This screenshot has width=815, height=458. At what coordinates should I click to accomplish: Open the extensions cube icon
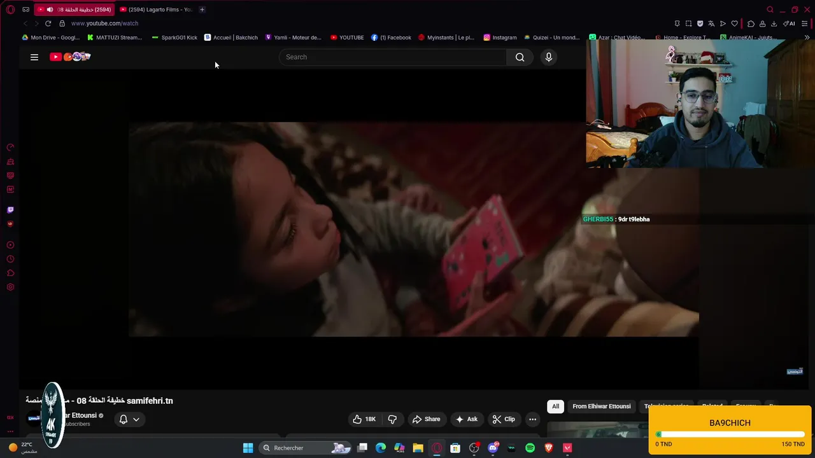[x=751, y=24]
